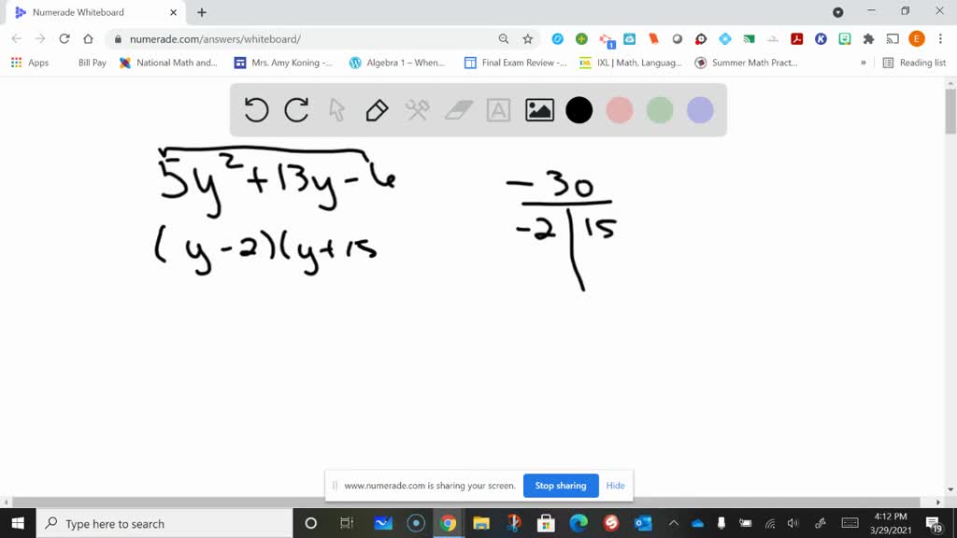This screenshot has height=538, width=957.
Task: Select the black pen color
Action: coord(578,109)
